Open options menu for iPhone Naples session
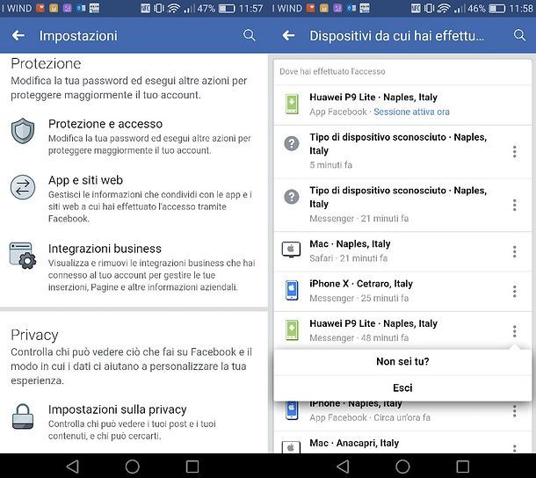536x478 pixels. [x=514, y=411]
